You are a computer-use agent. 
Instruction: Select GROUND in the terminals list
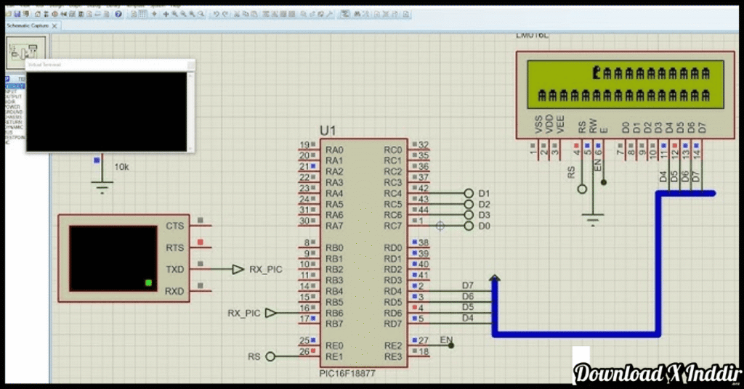[x=14, y=112]
